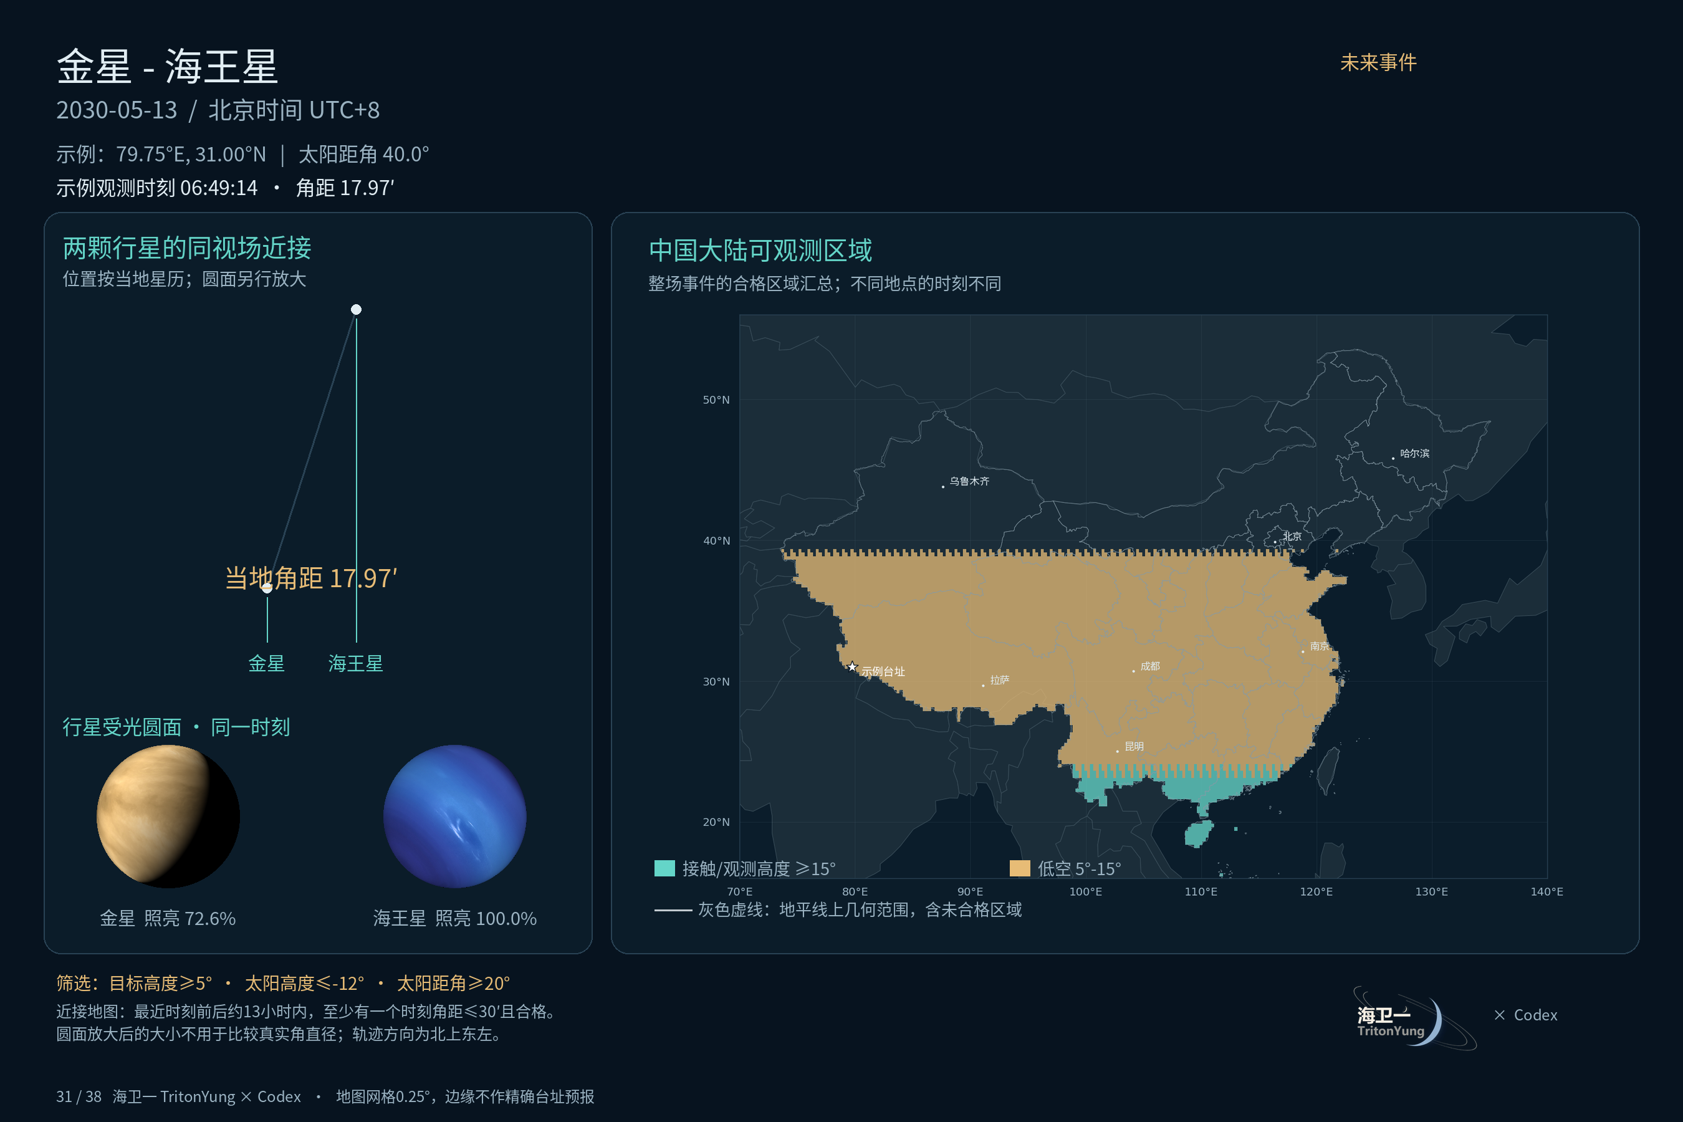Viewport: 1683px width, 1122px height.
Task: Click the Venus disc image
Action: coord(168,817)
